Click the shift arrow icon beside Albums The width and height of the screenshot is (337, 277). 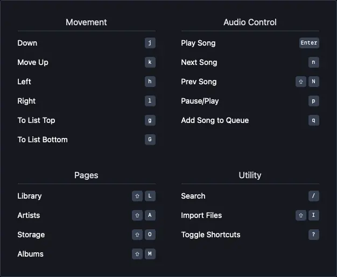137,254
